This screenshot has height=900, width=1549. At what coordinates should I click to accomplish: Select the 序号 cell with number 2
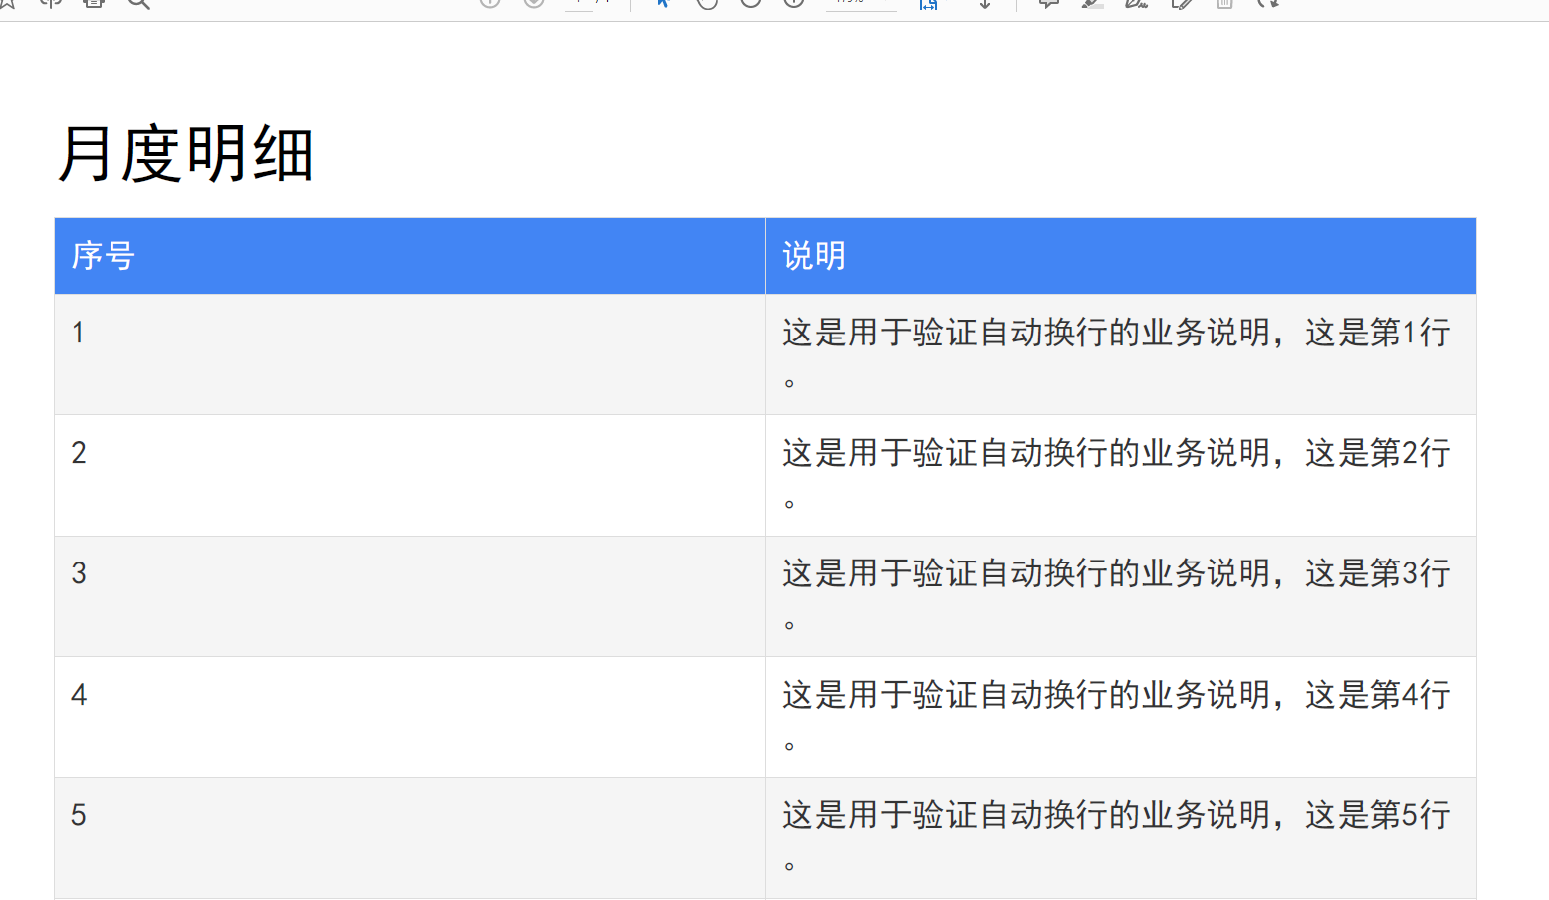tap(409, 476)
